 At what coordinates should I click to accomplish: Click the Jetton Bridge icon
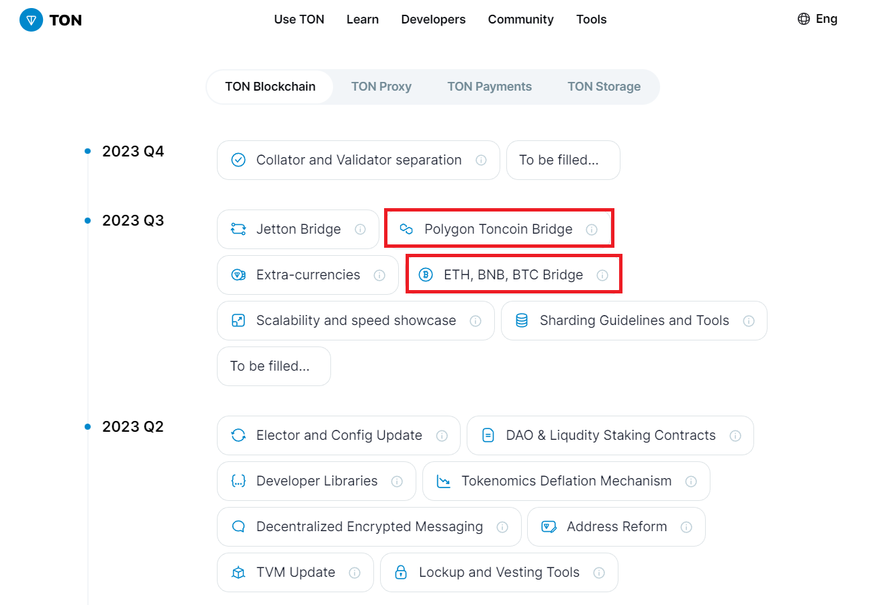pyautogui.click(x=238, y=229)
